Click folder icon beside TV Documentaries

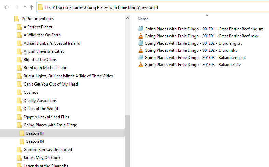16,19
